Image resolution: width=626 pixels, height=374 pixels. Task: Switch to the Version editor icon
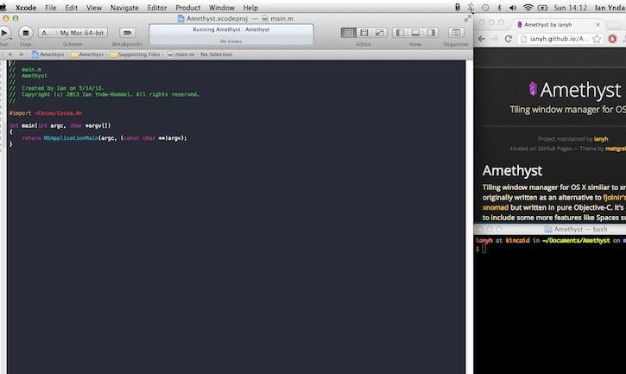pos(379,33)
